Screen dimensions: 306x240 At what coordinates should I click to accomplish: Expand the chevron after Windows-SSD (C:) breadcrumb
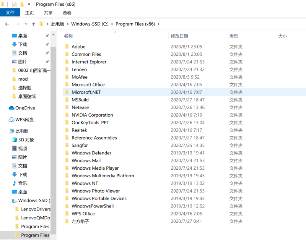coord(112,24)
